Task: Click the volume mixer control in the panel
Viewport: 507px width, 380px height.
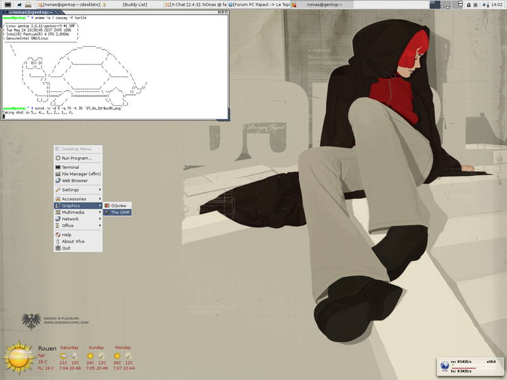Action: (x=485, y=5)
